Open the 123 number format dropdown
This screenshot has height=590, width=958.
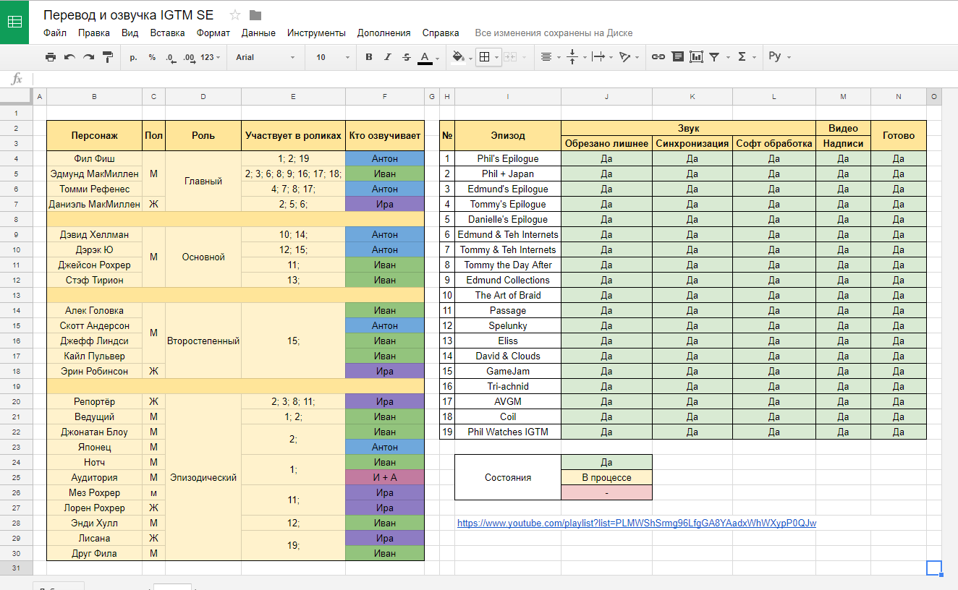(x=211, y=57)
